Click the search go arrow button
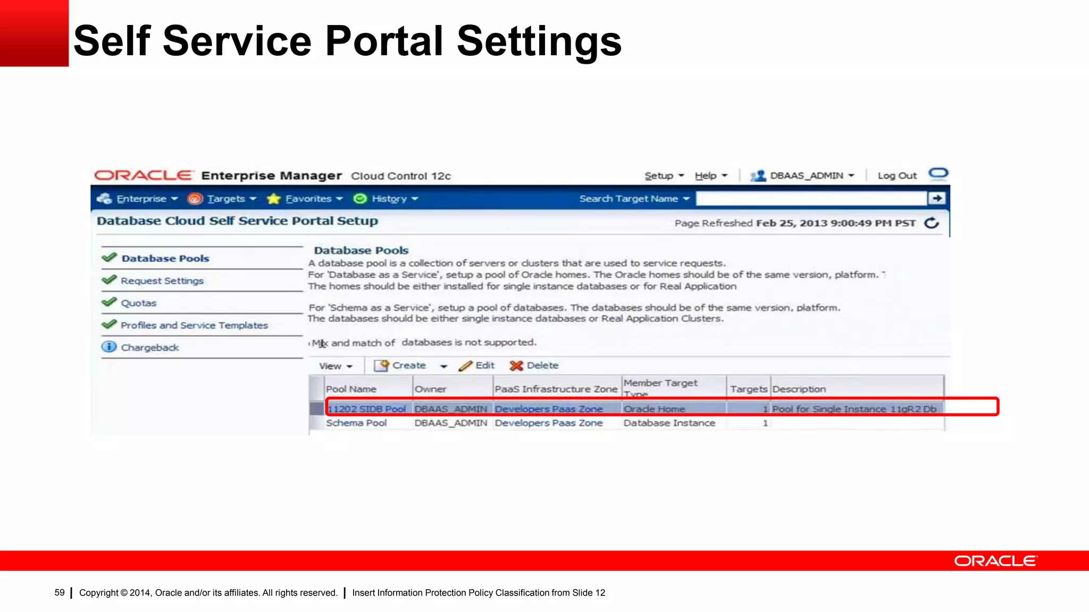 click(937, 198)
